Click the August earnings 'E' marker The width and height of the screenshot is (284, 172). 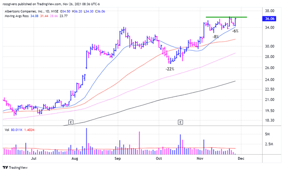pos(71,123)
